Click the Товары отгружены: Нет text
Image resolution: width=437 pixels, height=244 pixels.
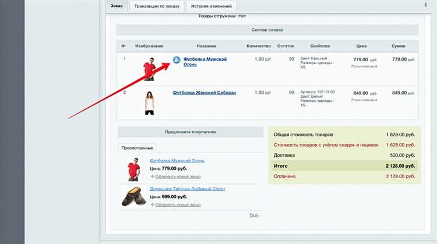click(222, 16)
